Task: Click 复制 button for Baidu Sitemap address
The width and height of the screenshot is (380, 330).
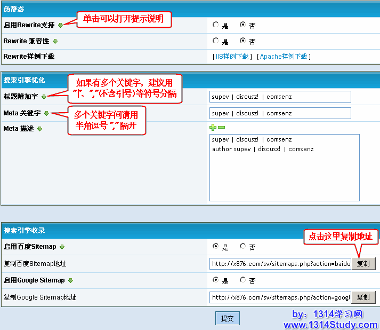Action: [x=363, y=264]
